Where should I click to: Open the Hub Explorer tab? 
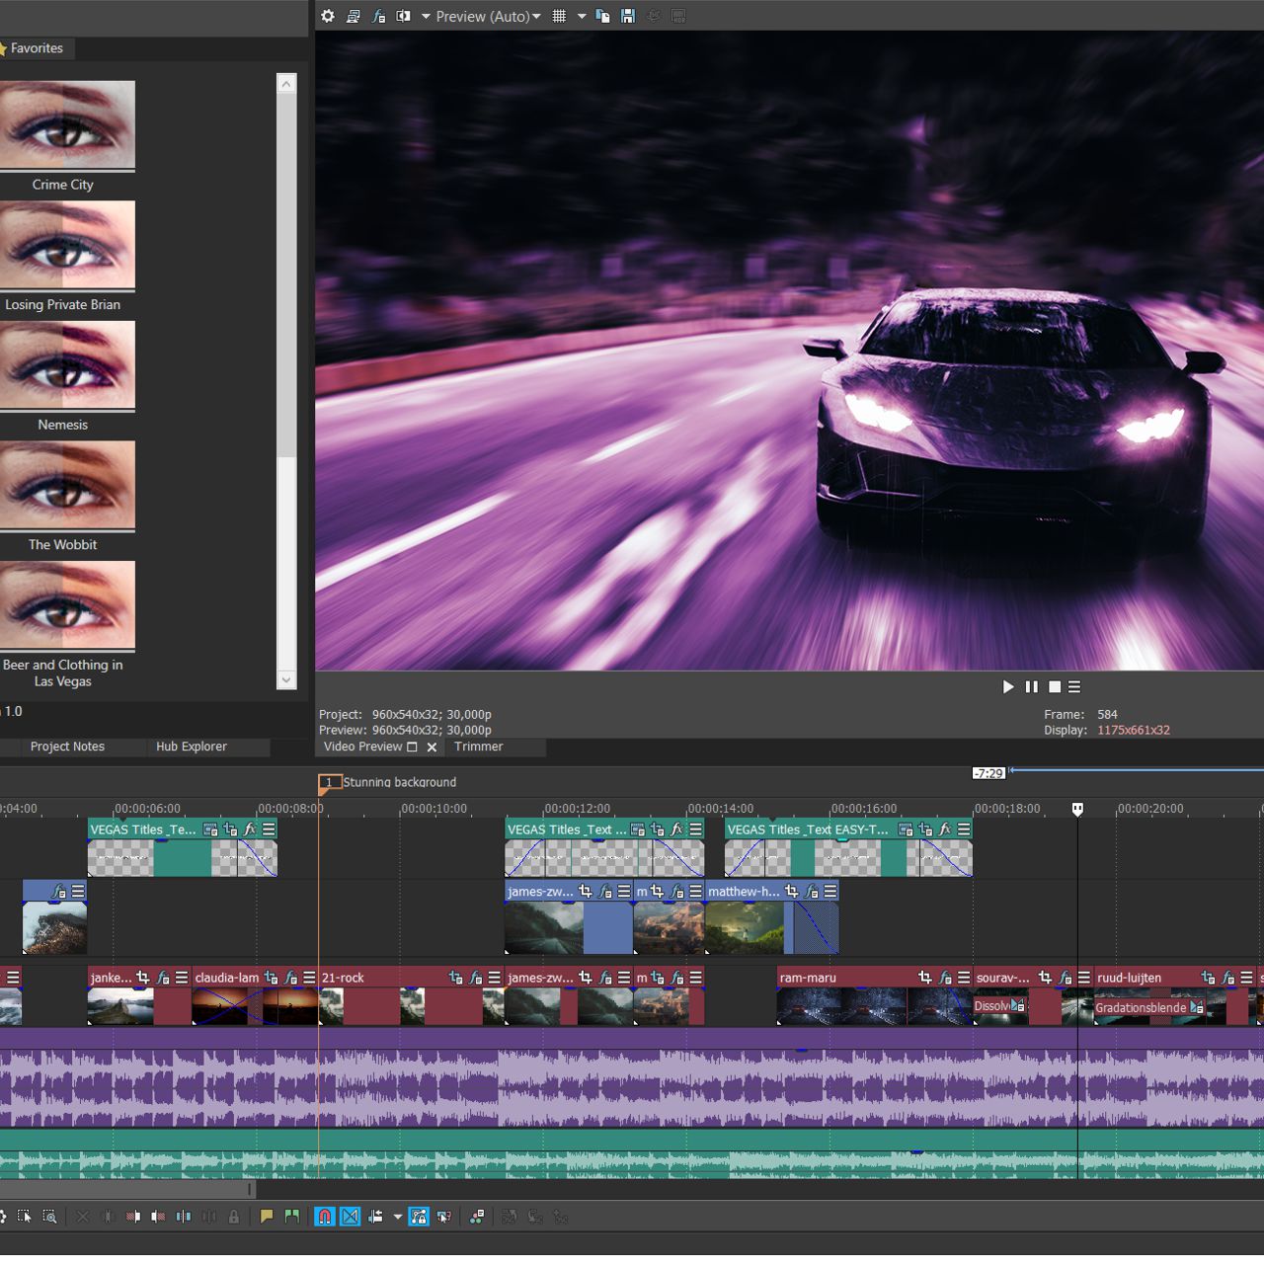(192, 747)
